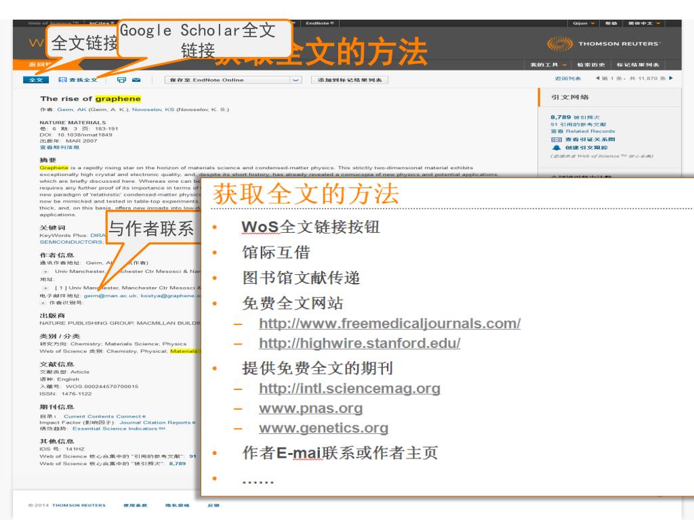Click the Current Contents Connect link
Viewport: 694px width, 520px height.
[x=104, y=416]
